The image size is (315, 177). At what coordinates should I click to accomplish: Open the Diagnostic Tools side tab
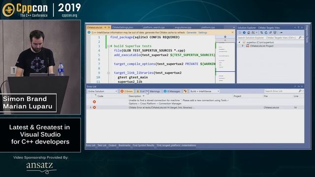point(307,34)
